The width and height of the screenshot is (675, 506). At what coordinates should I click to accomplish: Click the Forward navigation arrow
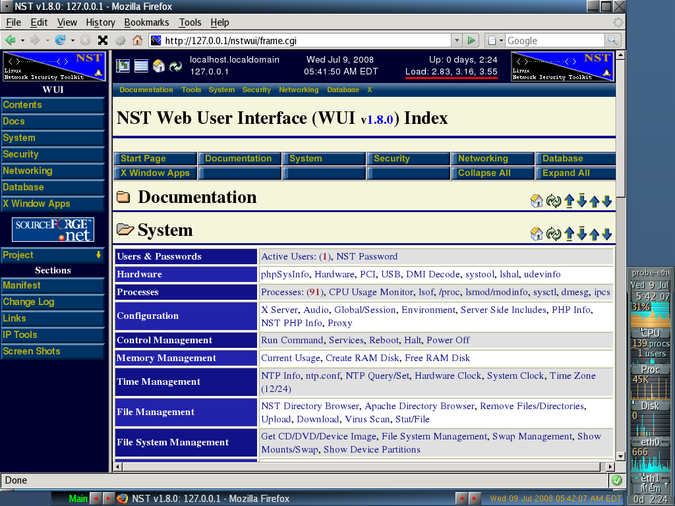coord(36,40)
